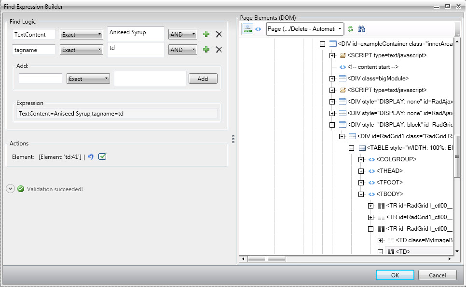Expand the validation results chevron

pos(10,189)
